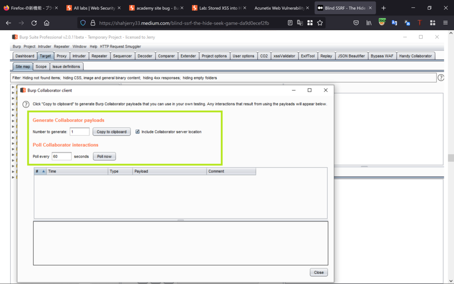
Task: Open the fox extension with loca badge
Action: (382, 23)
